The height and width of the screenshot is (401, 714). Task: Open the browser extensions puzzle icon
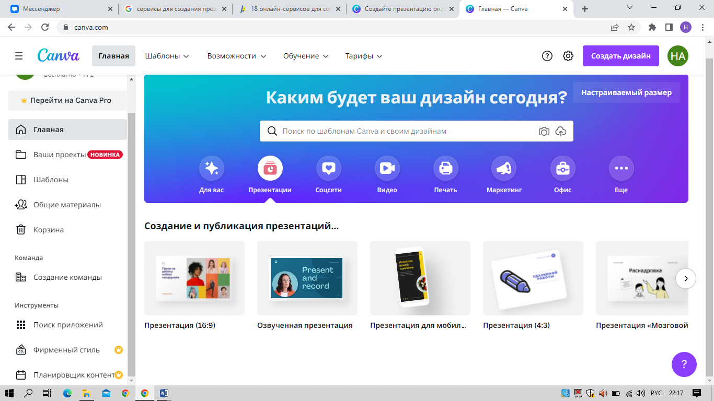[x=652, y=27]
